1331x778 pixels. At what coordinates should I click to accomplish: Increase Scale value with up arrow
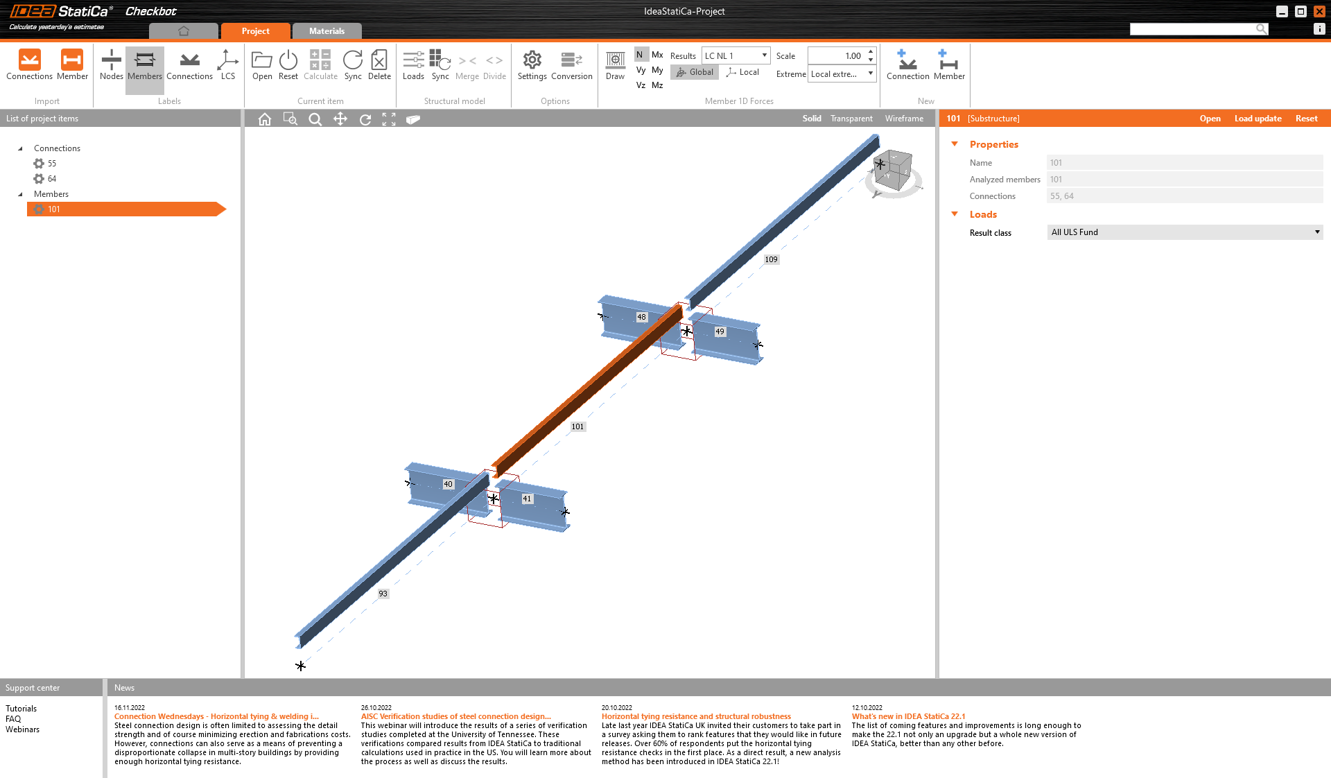pos(871,52)
